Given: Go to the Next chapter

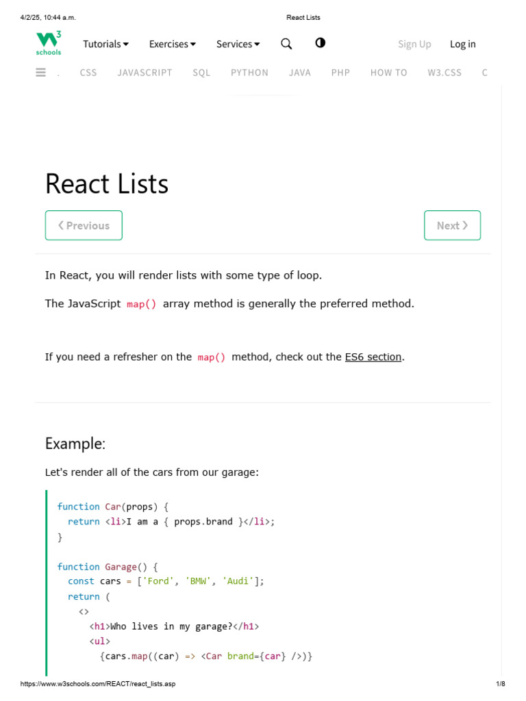Looking at the screenshot, I should coord(452,225).
